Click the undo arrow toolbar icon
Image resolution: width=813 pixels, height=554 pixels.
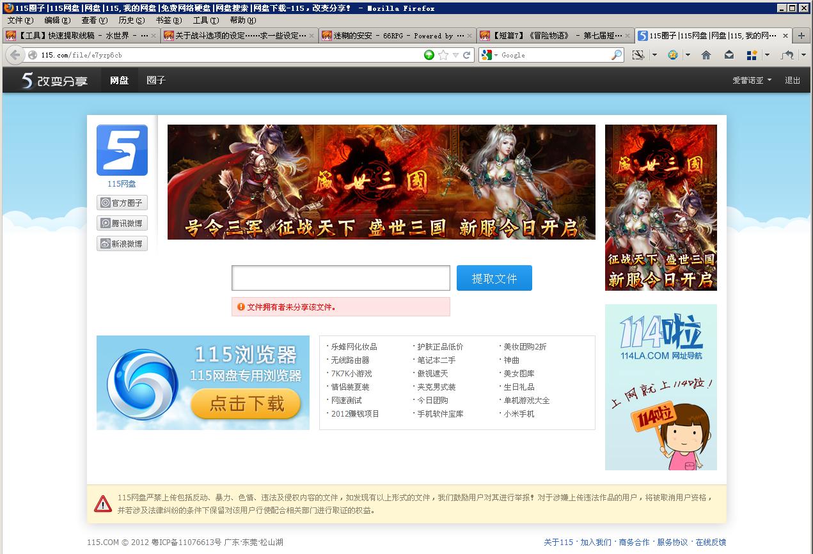(x=787, y=55)
